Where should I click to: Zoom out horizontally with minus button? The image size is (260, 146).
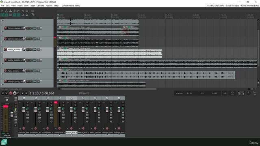click(x=256, y=89)
